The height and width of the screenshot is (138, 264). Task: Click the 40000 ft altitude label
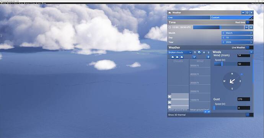(x=195, y=74)
